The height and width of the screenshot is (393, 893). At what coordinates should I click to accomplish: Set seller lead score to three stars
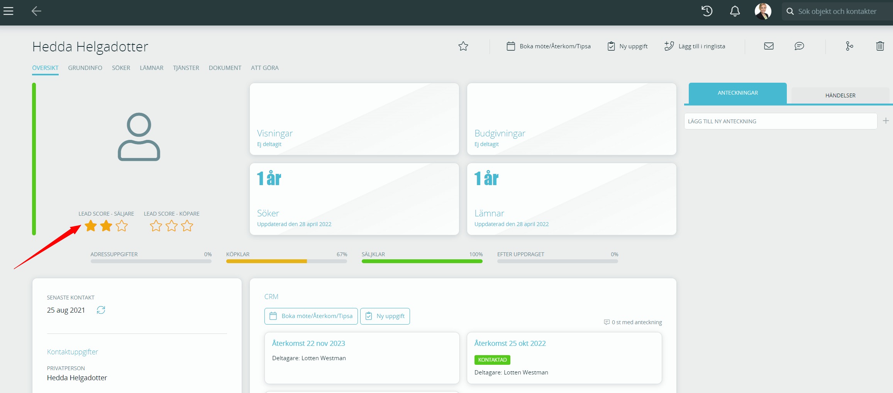(122, 226)
